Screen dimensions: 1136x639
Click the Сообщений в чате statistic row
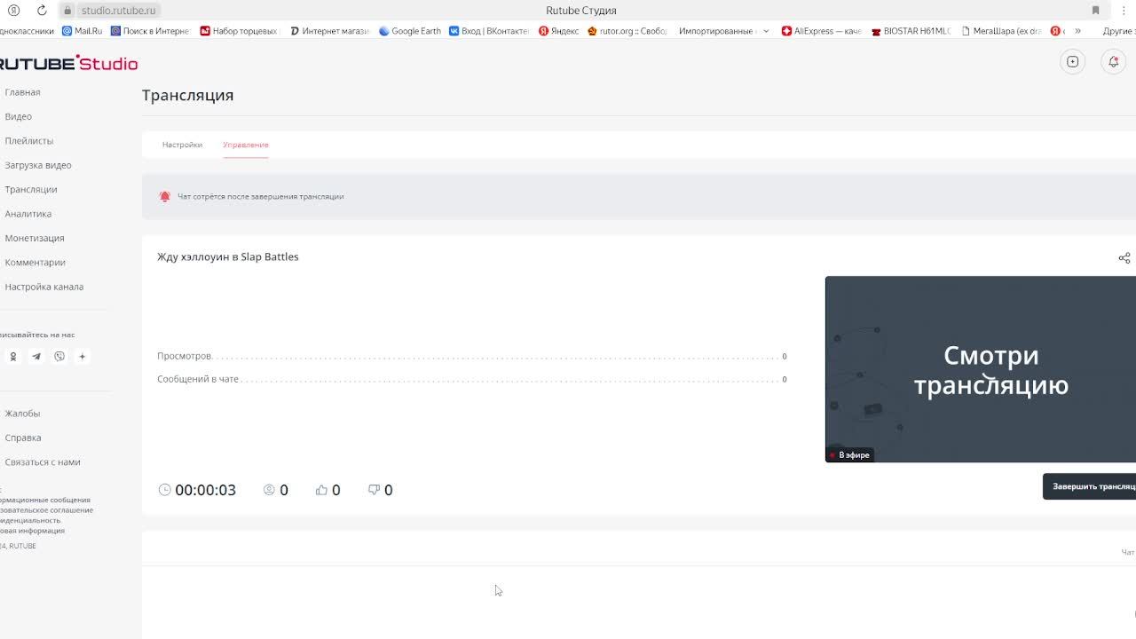472,379
